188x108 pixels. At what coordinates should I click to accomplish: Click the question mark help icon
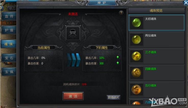pyautogui.click(x=121, y=13)
